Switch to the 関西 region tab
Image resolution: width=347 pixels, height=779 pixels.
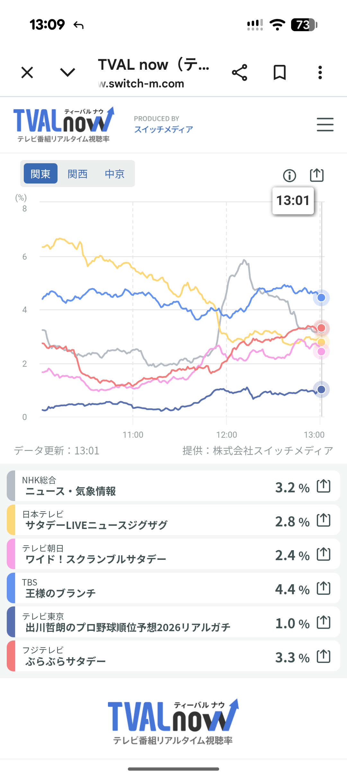(77, 174)
